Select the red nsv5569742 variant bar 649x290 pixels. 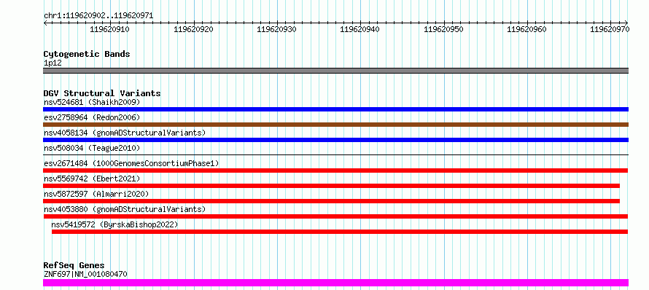(332, 186)
